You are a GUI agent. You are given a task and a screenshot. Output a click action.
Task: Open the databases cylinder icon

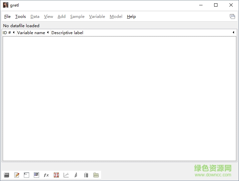[86, 175]
